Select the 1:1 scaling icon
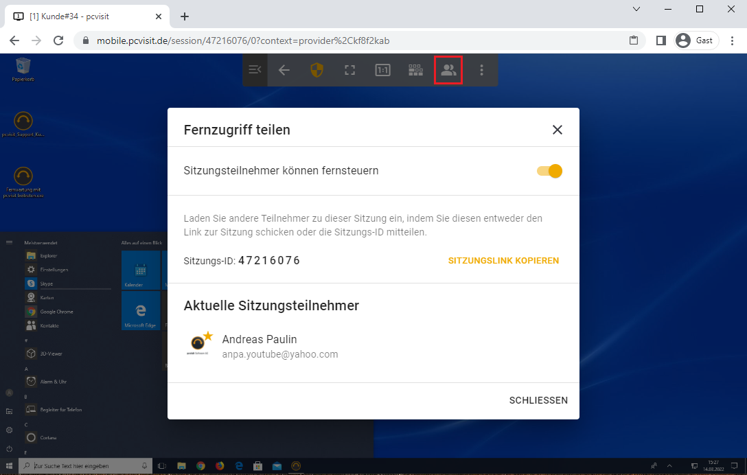Image resolution: width=747 pixels, height=475 pixels. point(382,70)
